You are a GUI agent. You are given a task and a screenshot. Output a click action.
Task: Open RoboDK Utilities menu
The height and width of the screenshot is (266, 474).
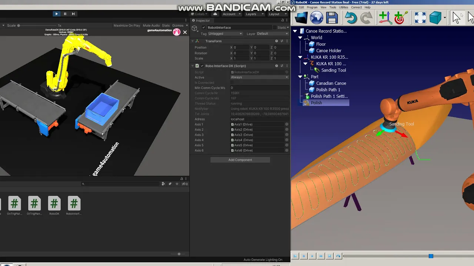coord(344,7)
